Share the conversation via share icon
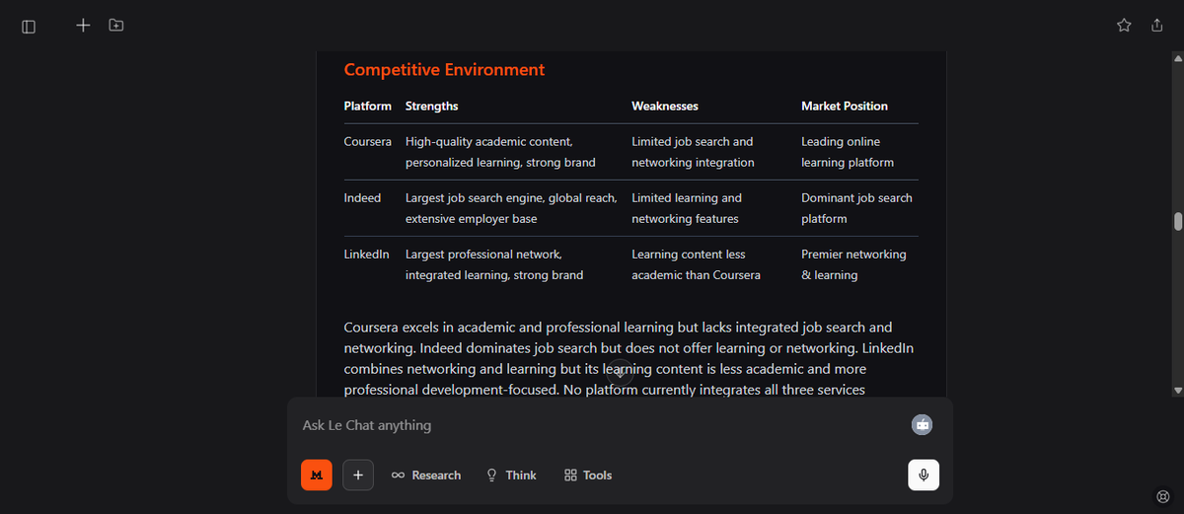This screenshot has height=514, width=1184. point(1157,25)
